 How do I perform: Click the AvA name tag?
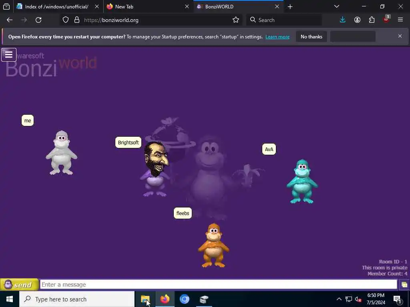(x=269, y=150)
